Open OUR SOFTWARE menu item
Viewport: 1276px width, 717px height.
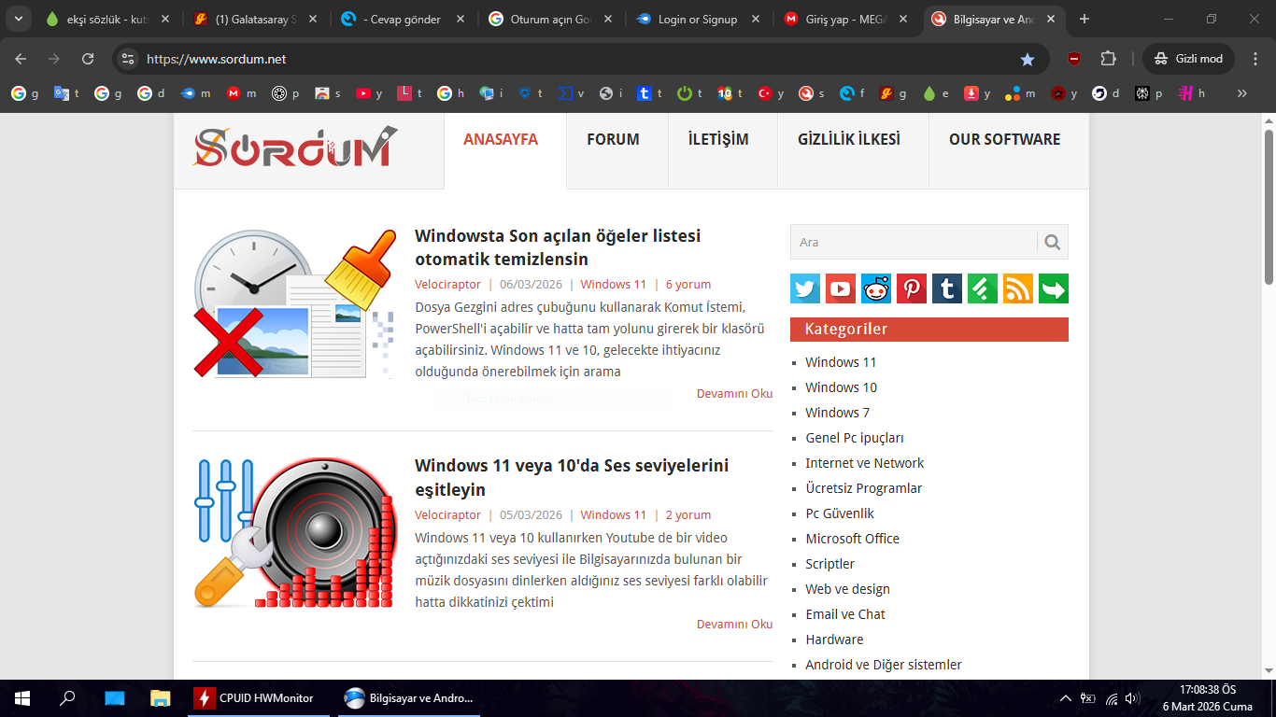tap(1004, 140)
